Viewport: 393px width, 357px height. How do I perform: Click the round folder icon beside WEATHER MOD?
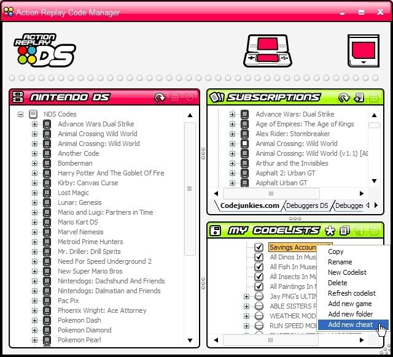click(x=259, y=316)
